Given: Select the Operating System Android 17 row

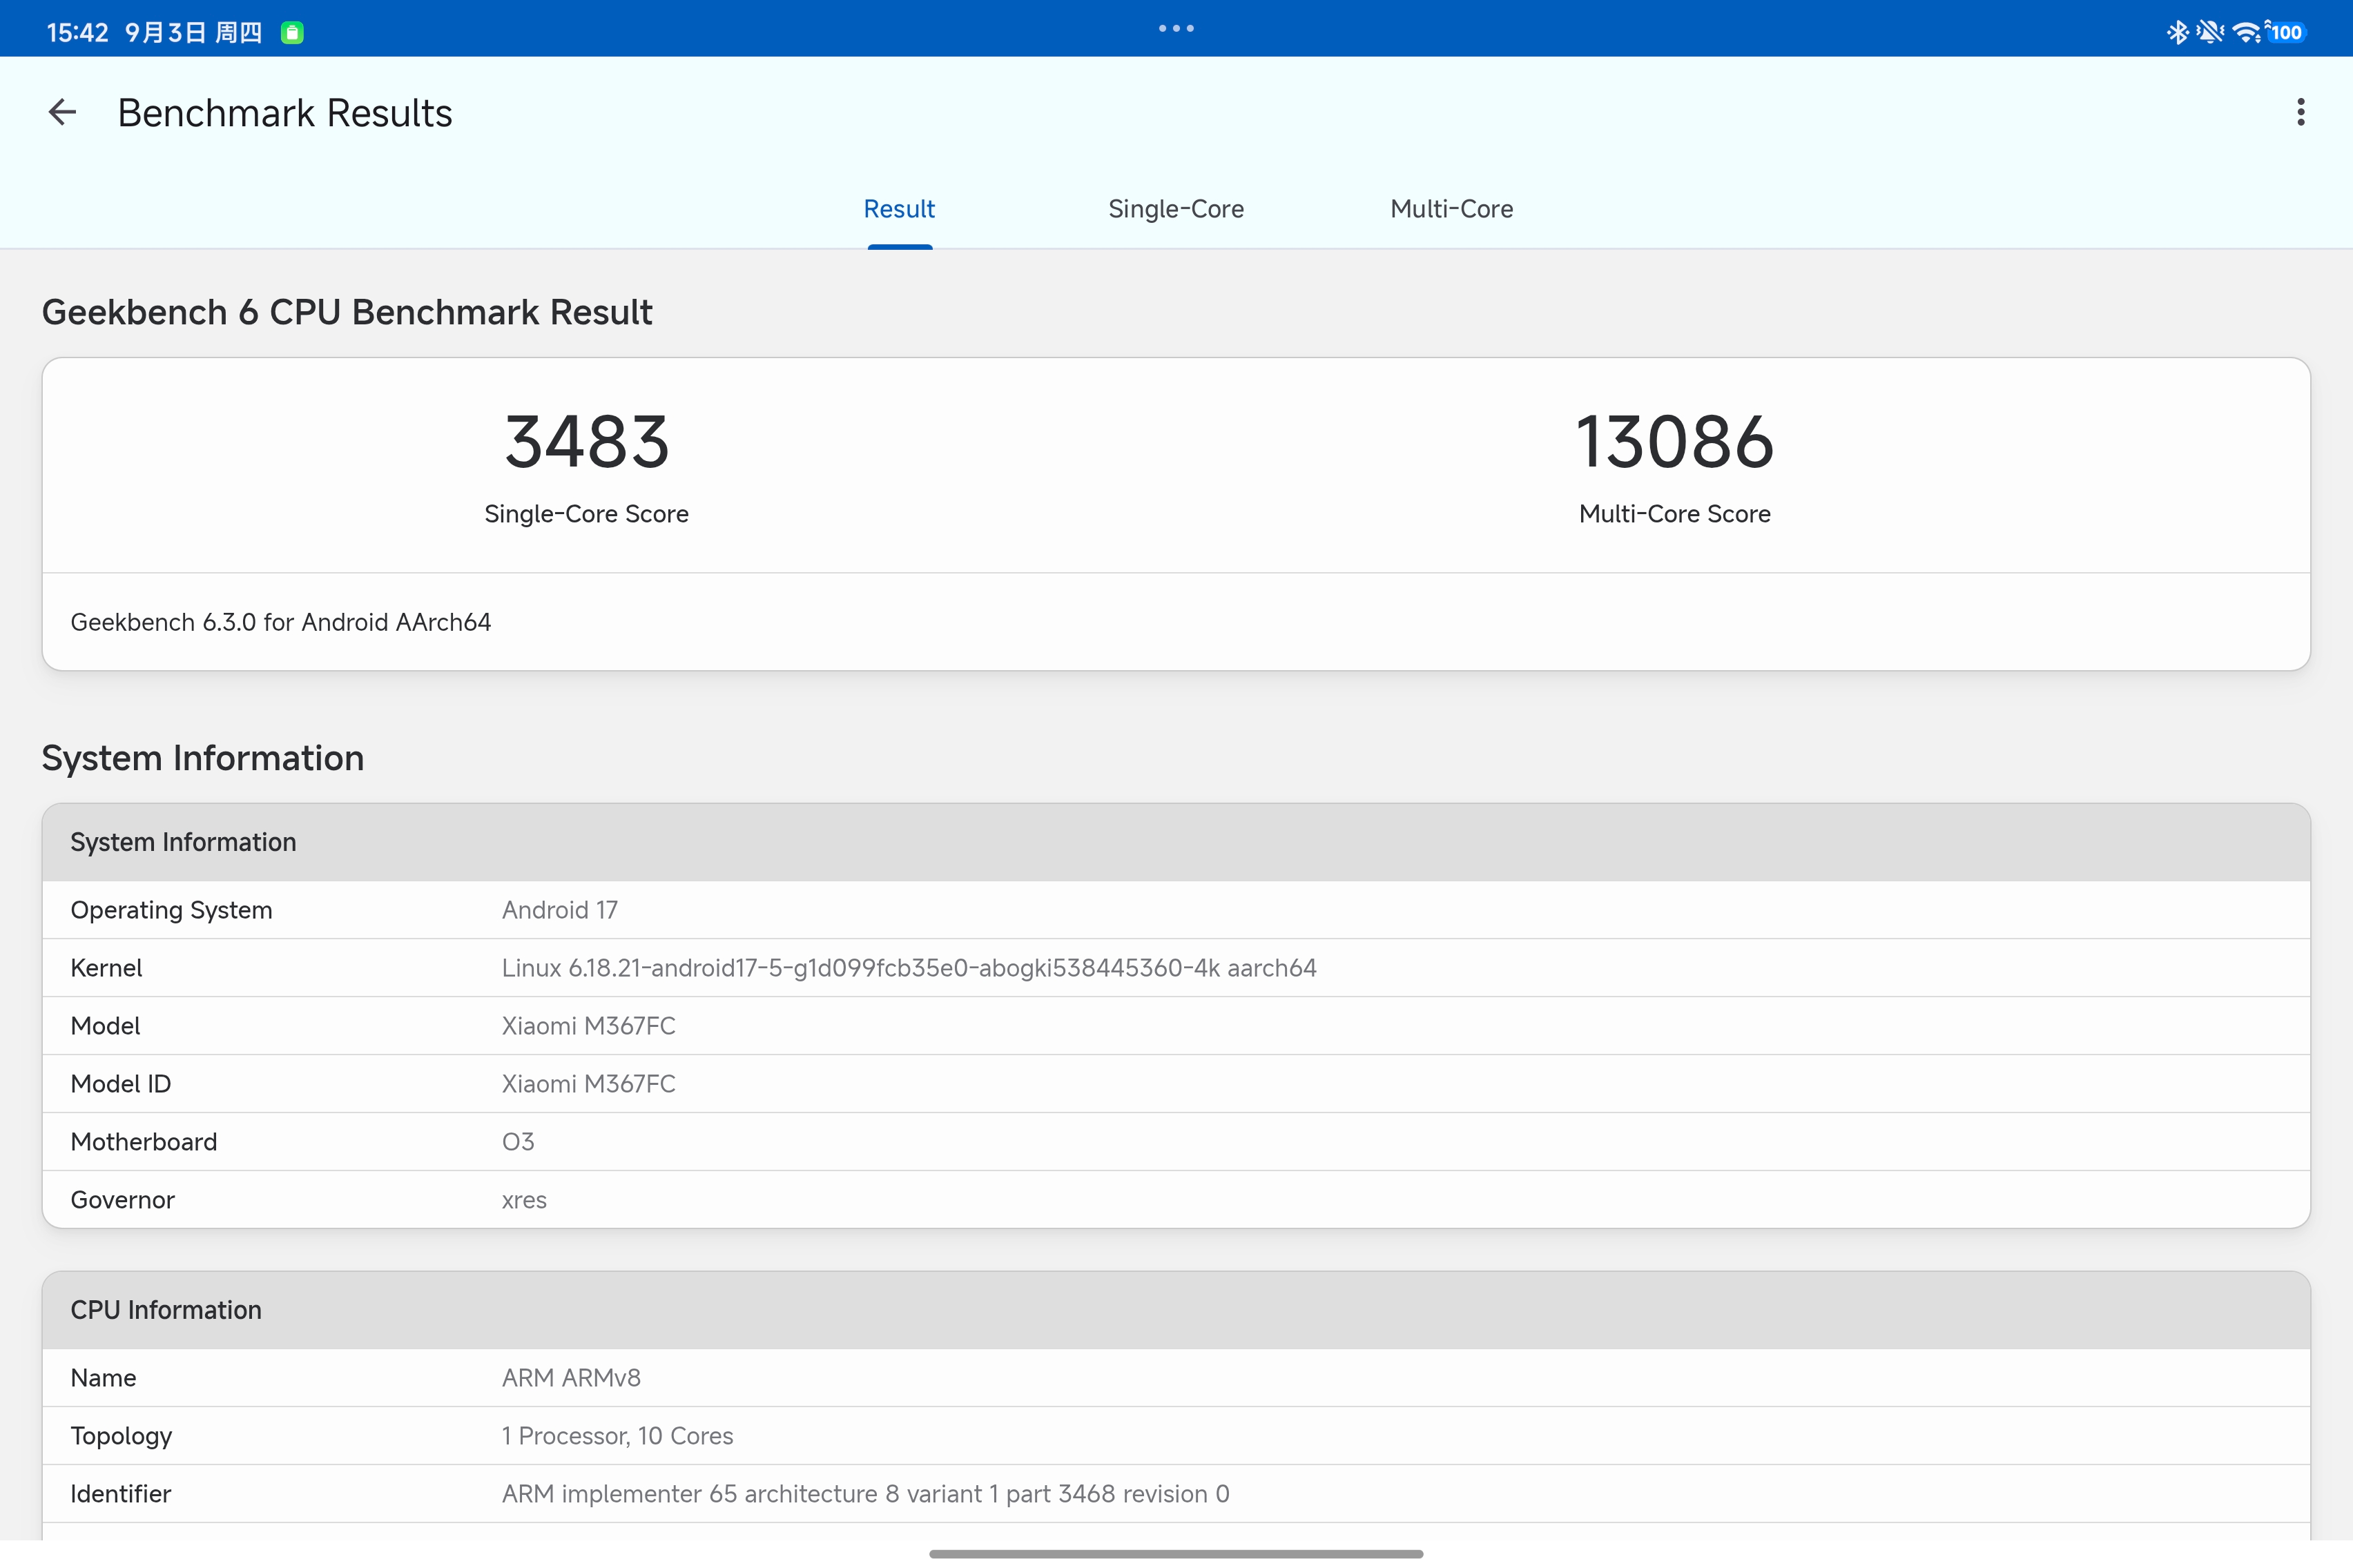Looking at the screenshot, I should (x=1176, y=910).
